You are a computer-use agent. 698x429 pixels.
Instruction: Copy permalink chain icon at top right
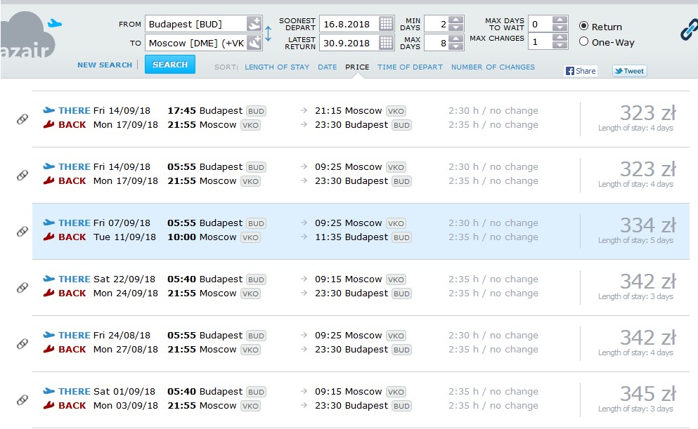(689, 29)
